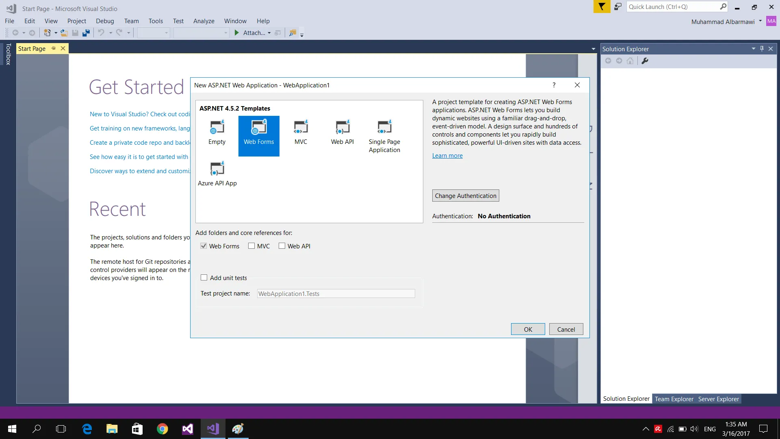Image resolution: width=780 pixels, height=439 pixels.
Task: Open Google Chrome from the taskbar
Action: tap(162, 429)
